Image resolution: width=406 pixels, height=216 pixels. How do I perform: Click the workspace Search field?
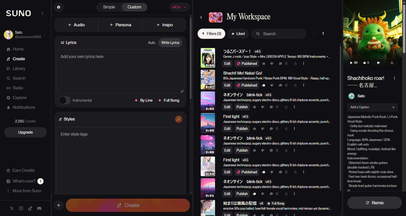(279, 34)
